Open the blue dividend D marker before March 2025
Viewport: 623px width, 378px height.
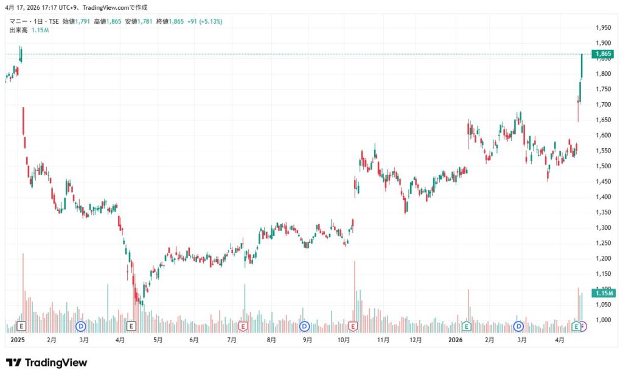(81, 326)
